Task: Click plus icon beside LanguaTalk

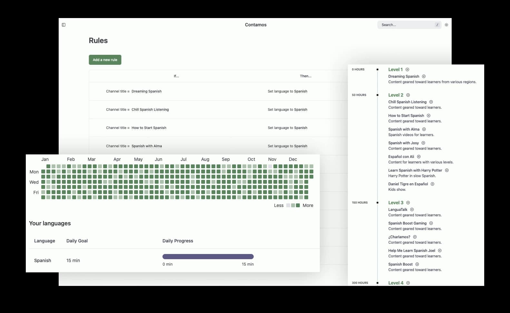Action: click(x=412, y=210)
